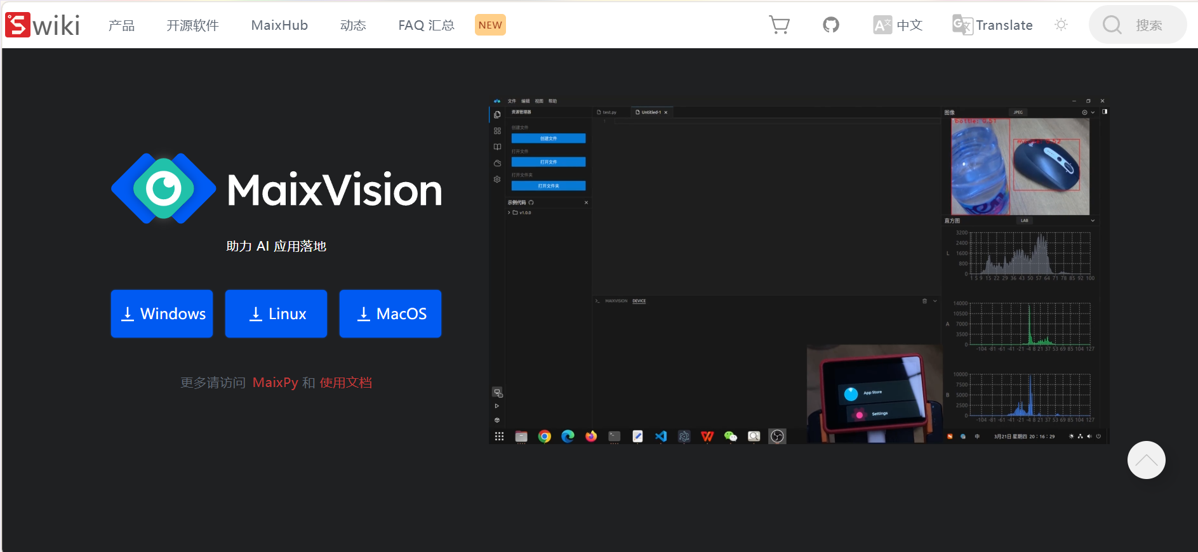Screen dimensions: 1198x552
Task: Download MaixVision for MacOS
Action: [x=390, y=313]
